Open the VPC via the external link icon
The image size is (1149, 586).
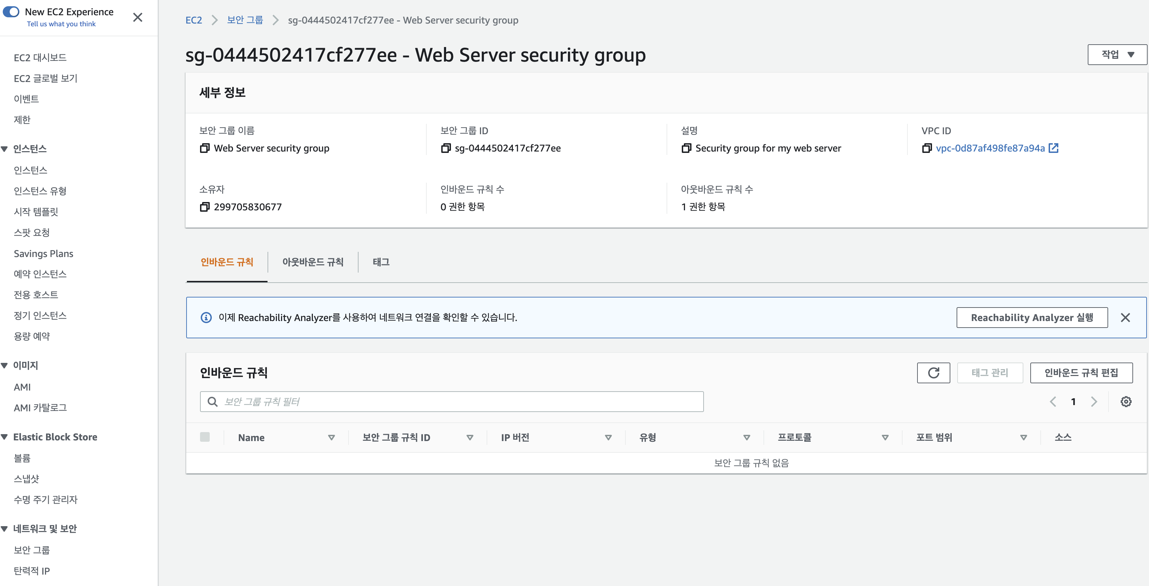pyautogui.click(x=1053, y=148)
